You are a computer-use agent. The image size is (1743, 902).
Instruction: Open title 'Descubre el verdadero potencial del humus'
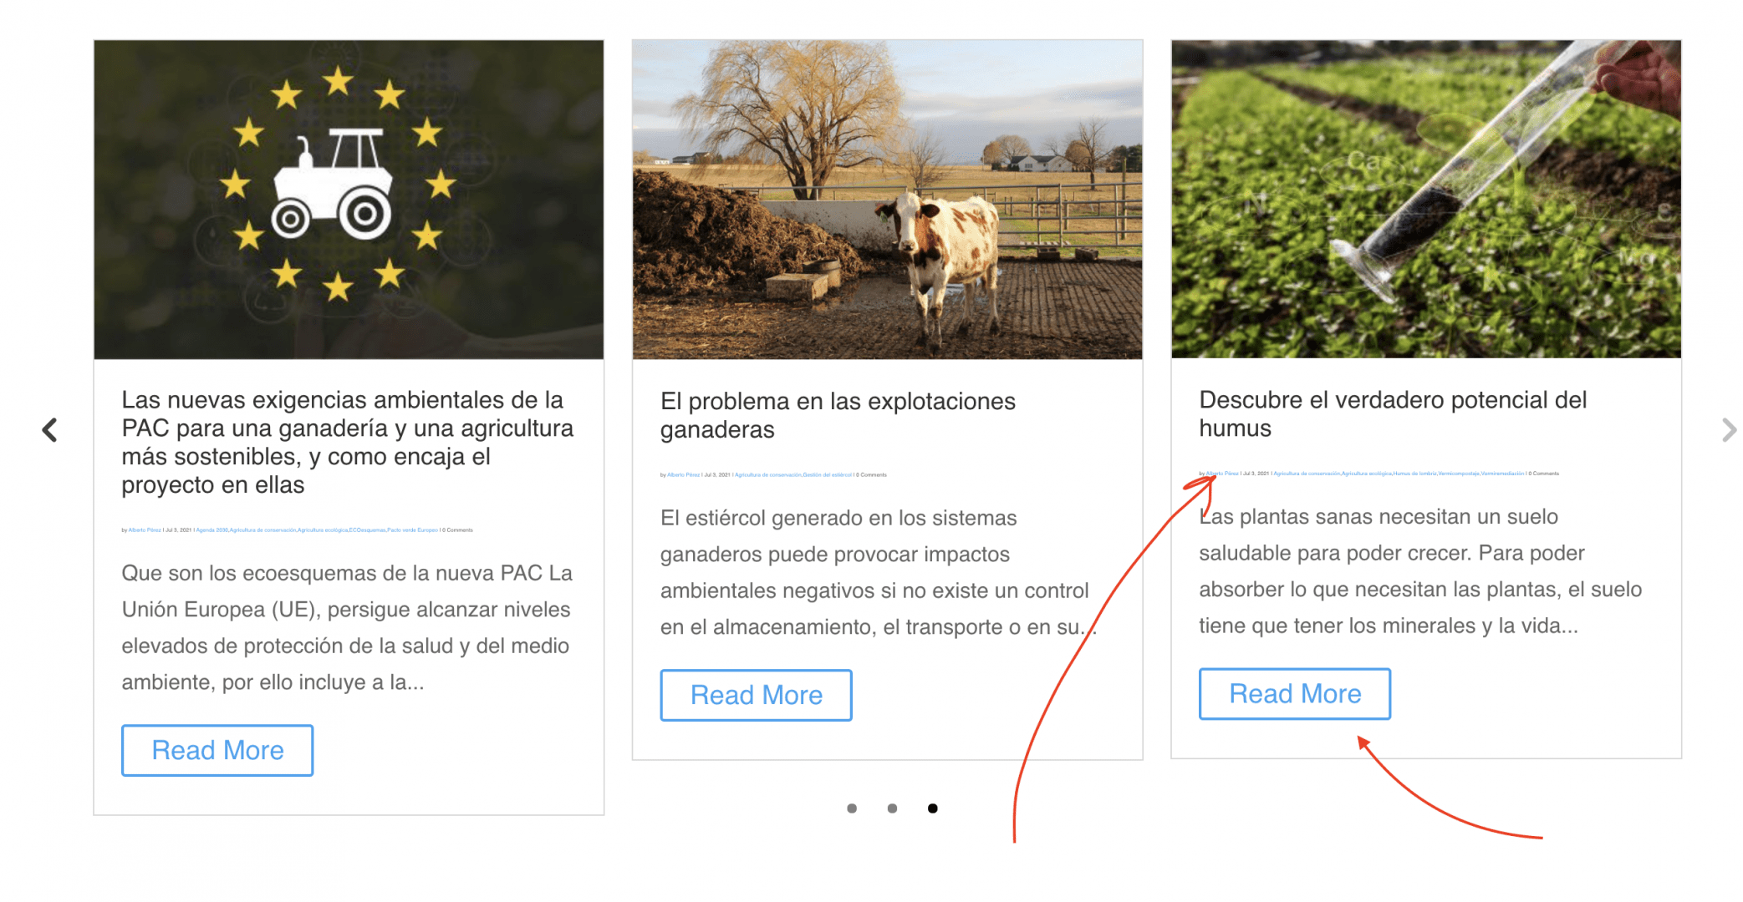(1393, 413)
